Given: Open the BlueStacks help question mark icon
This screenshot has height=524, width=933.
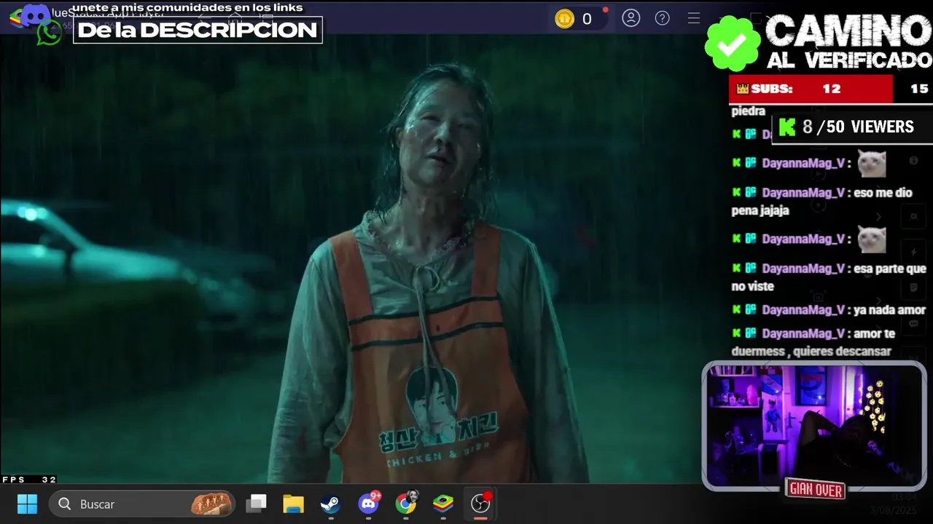Looking at the screenshot, I should [663, 18].
